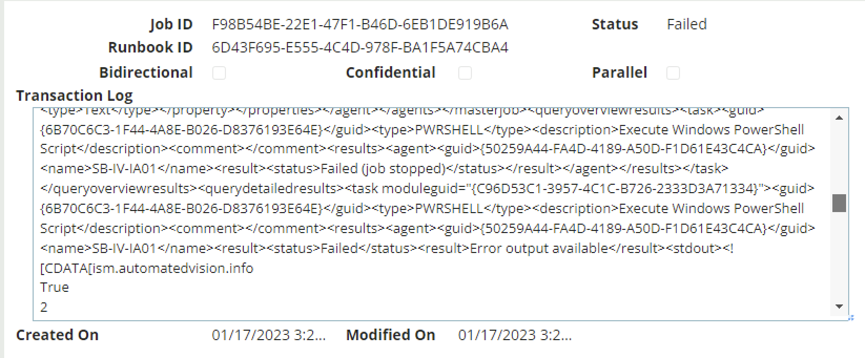The width and height of the screenshot is (865, 358).
Task: Click the Transaction Log scroll up arrow
Action: coord(839,118)
